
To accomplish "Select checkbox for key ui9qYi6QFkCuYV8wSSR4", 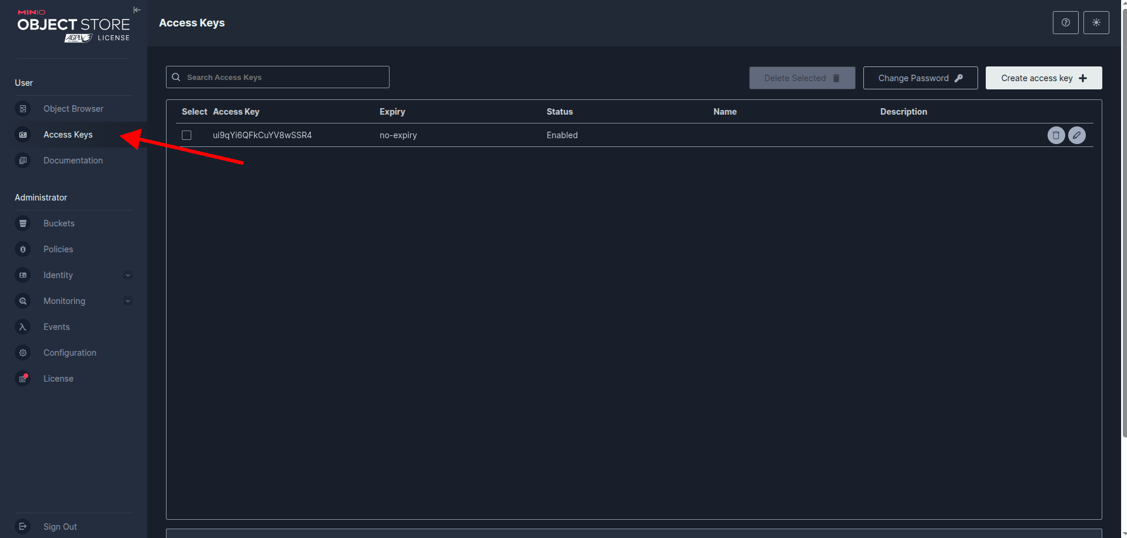I will 187,135.
